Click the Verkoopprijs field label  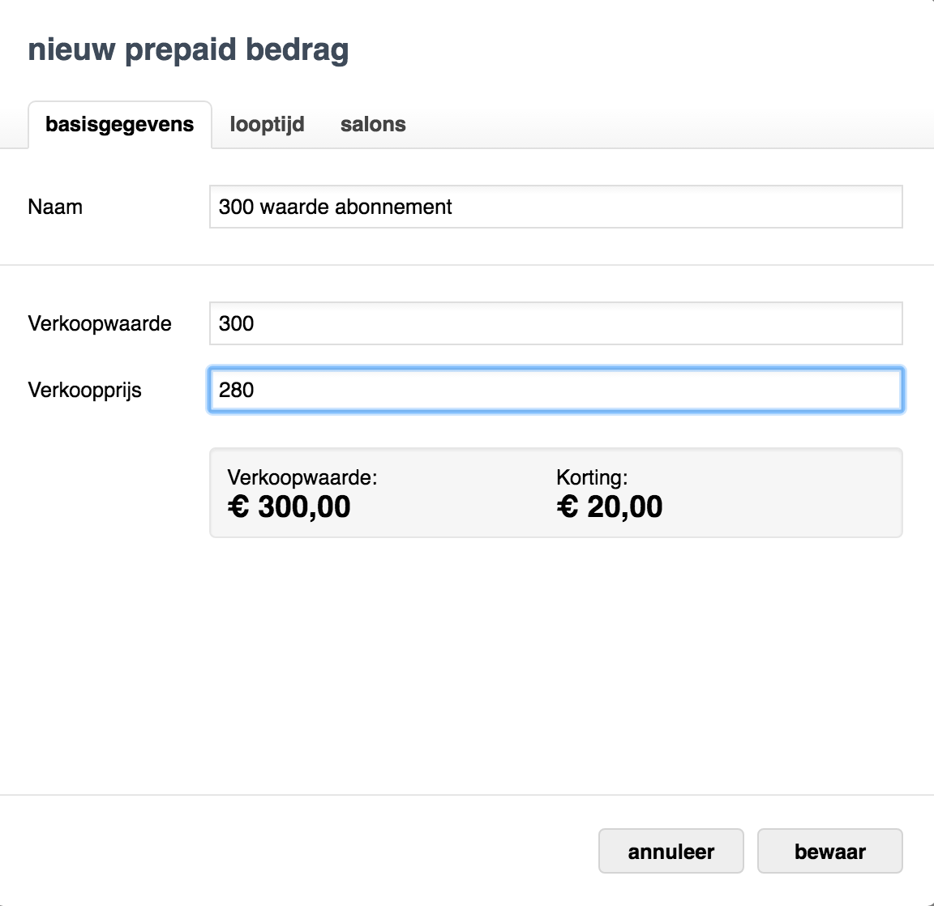85,390
